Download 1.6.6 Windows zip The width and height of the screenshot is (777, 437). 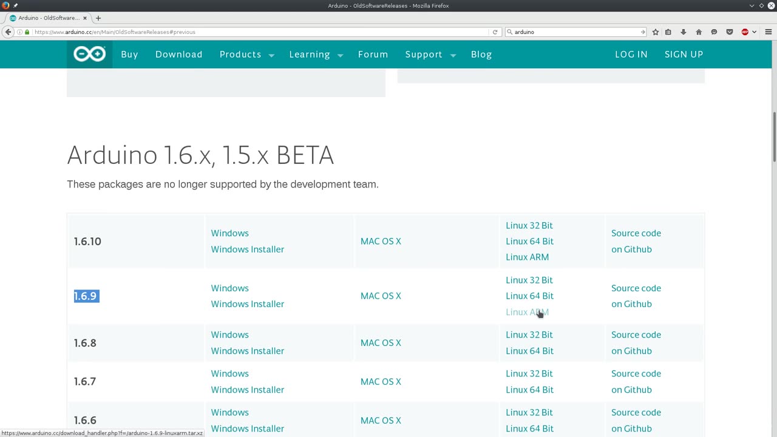pyautogui.click(x=229, y=413)
